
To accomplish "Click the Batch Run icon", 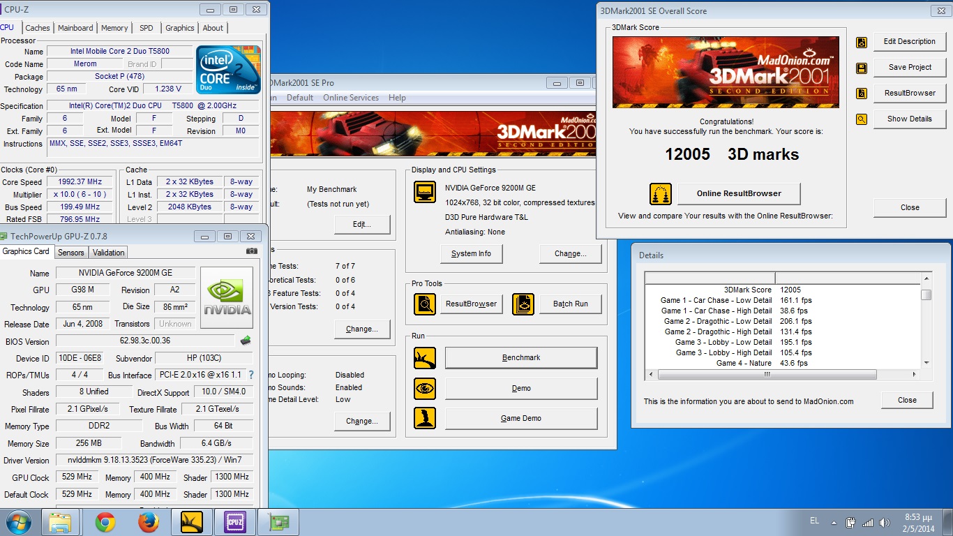I will pos(523,304).
